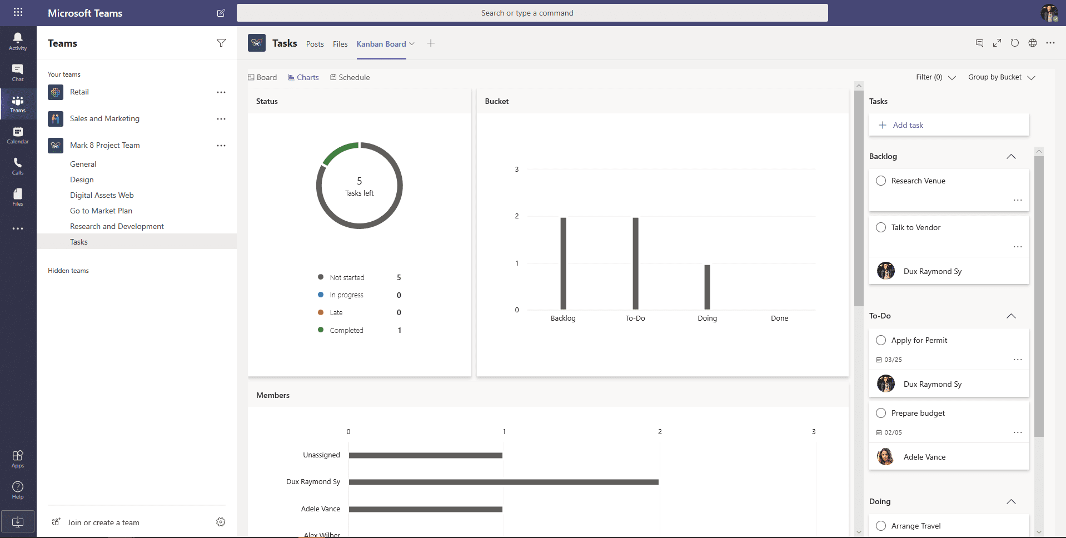1066x538 pixels.
Task: Open the Apps store icon
Action: click(x=18, y=459)
